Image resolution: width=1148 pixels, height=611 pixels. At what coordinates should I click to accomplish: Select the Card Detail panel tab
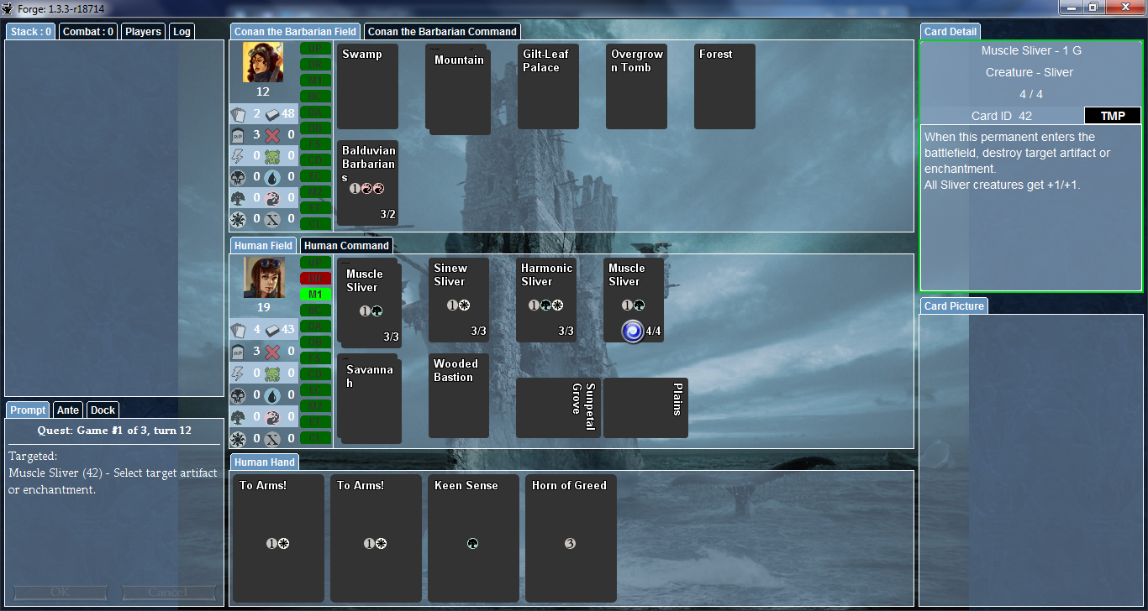(x=951, y=31)
